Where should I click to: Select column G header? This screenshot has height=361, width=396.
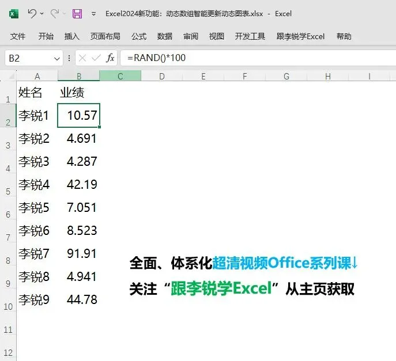[x=286, y=76]
